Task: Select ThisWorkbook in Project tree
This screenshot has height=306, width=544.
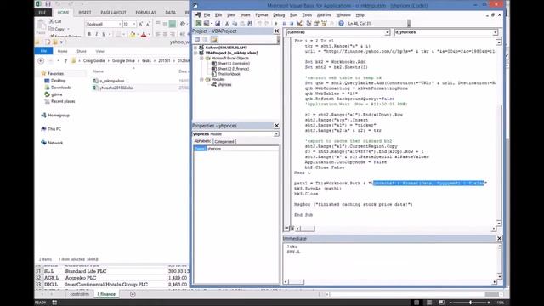Action: [x=229, y=74]
